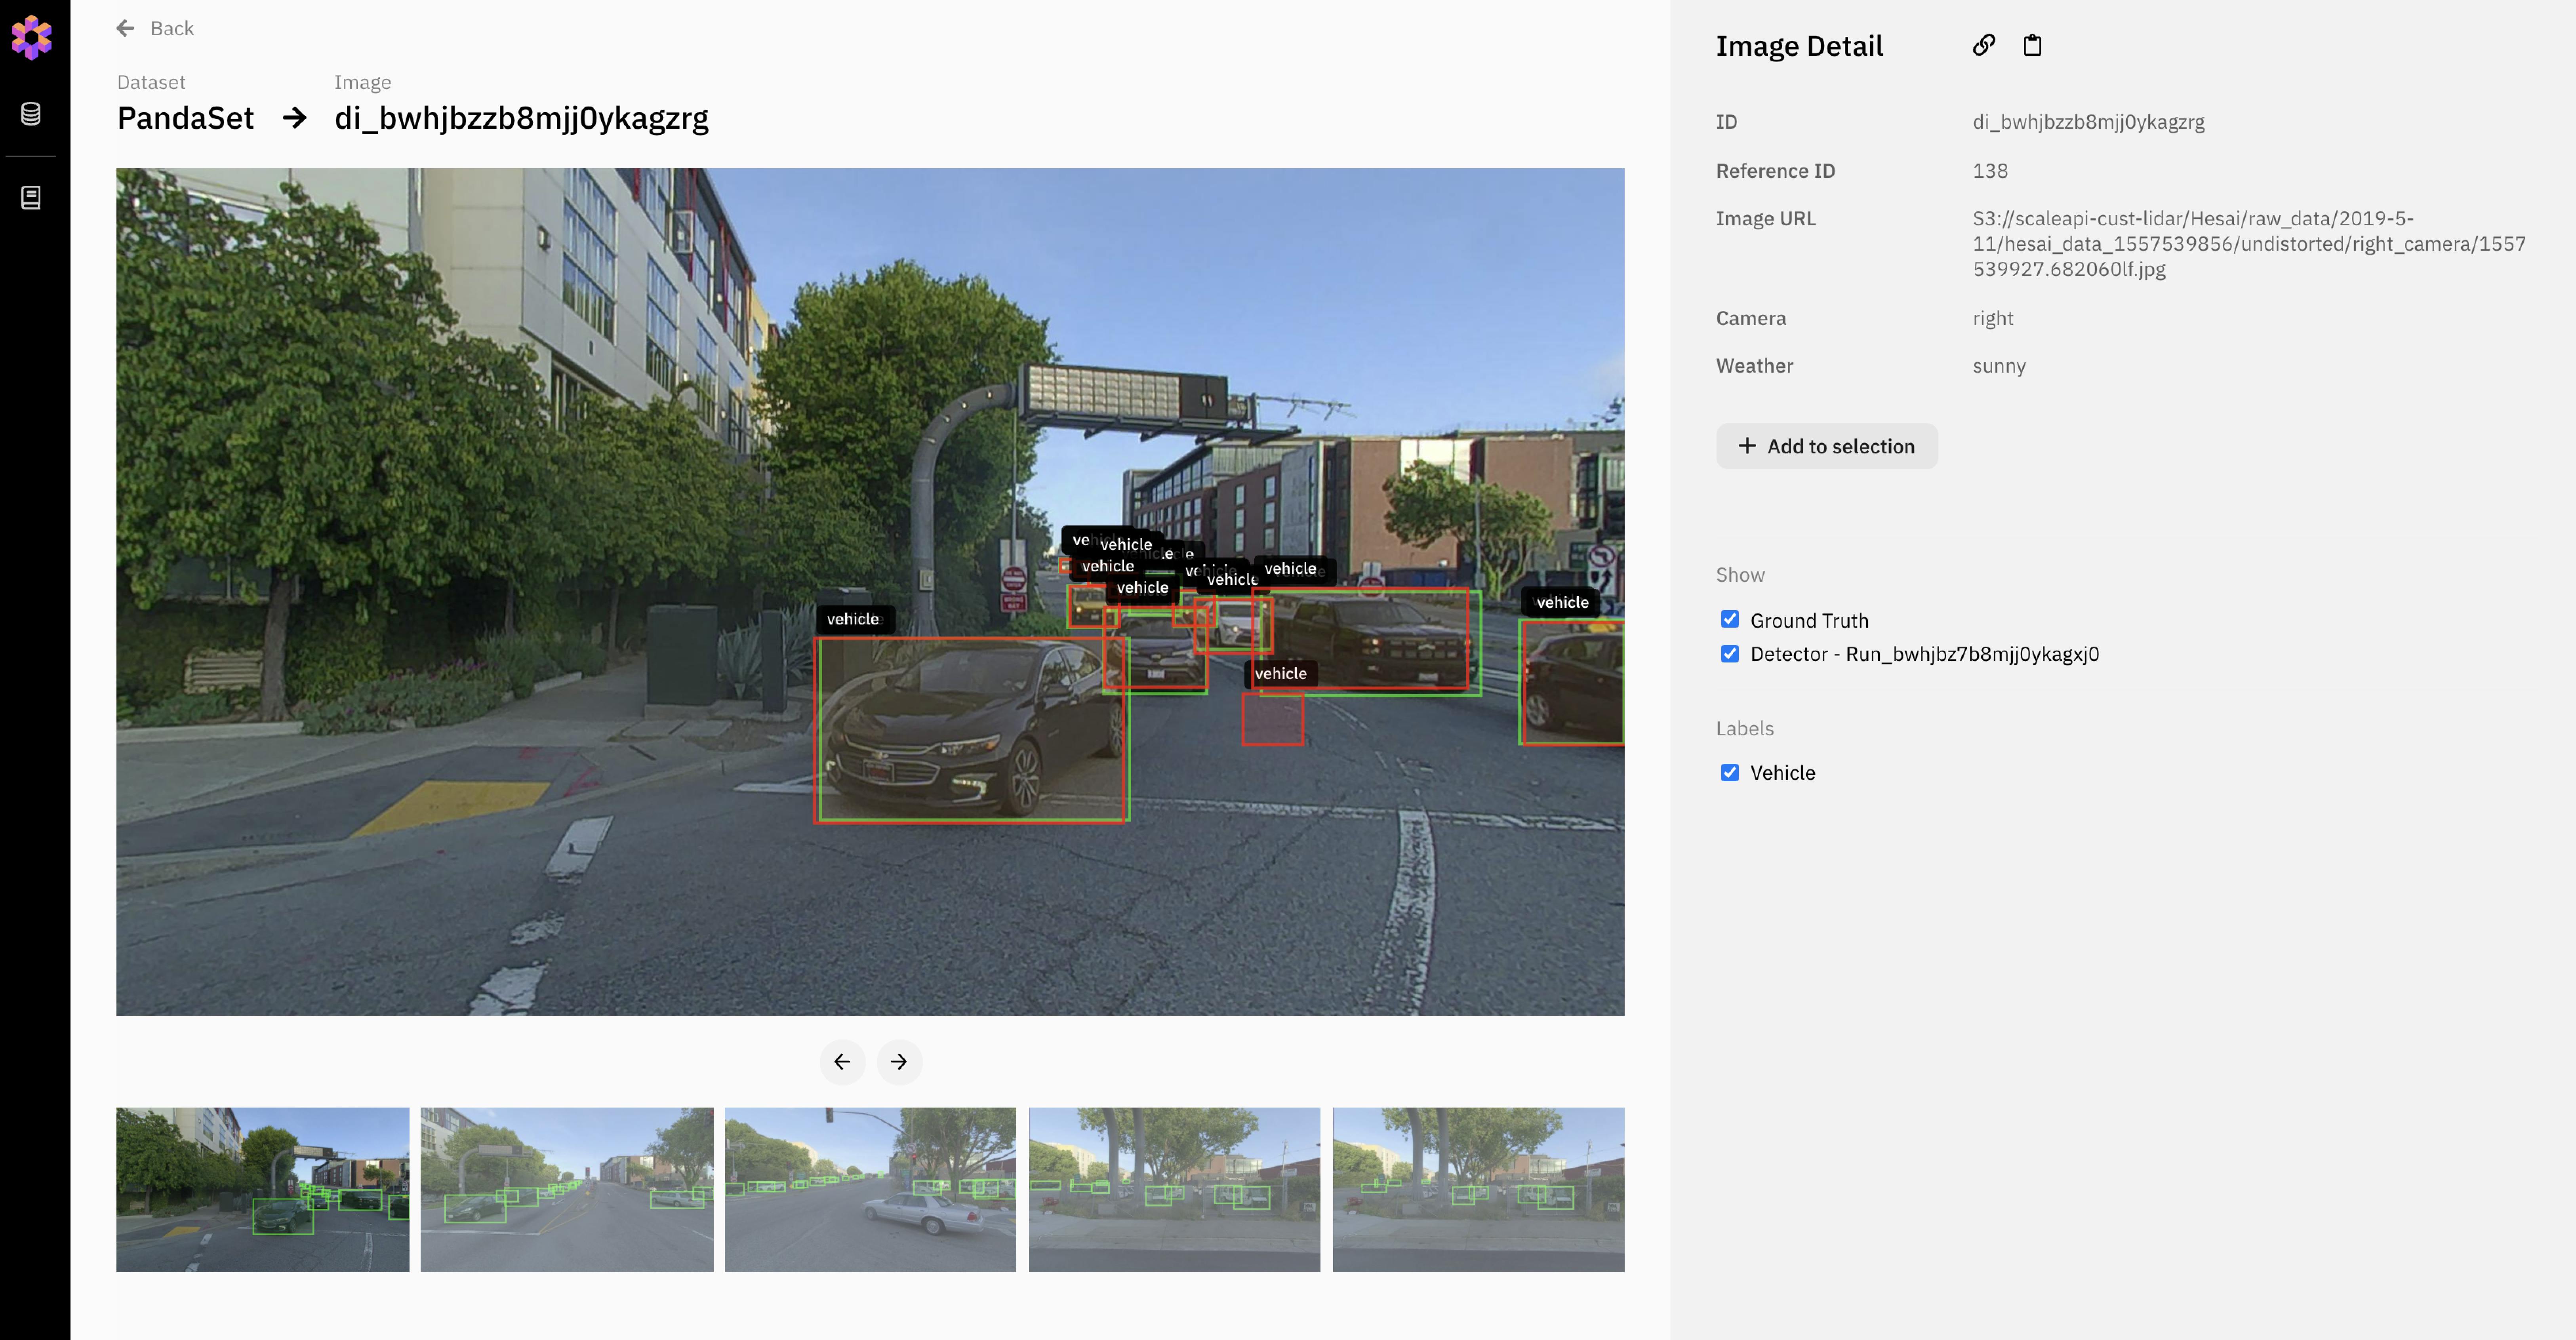The width and height of the screenshot is (2576, 1340).
Task: Click the image ID value di_bwhjbzzb8mjj0ykagzrg in details
Action: tap(2088, 122)
